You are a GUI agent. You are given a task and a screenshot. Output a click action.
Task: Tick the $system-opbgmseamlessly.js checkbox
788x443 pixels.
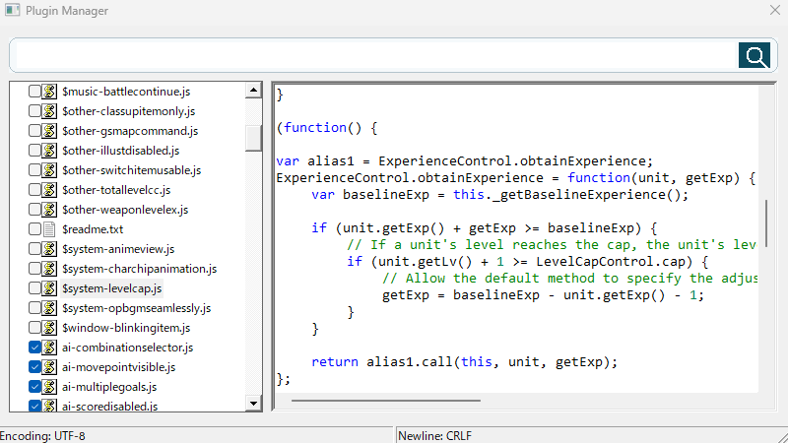coord(34,307)
